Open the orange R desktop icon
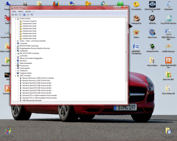The height and width of the screenshot is (141, 177). coord(168,60)
